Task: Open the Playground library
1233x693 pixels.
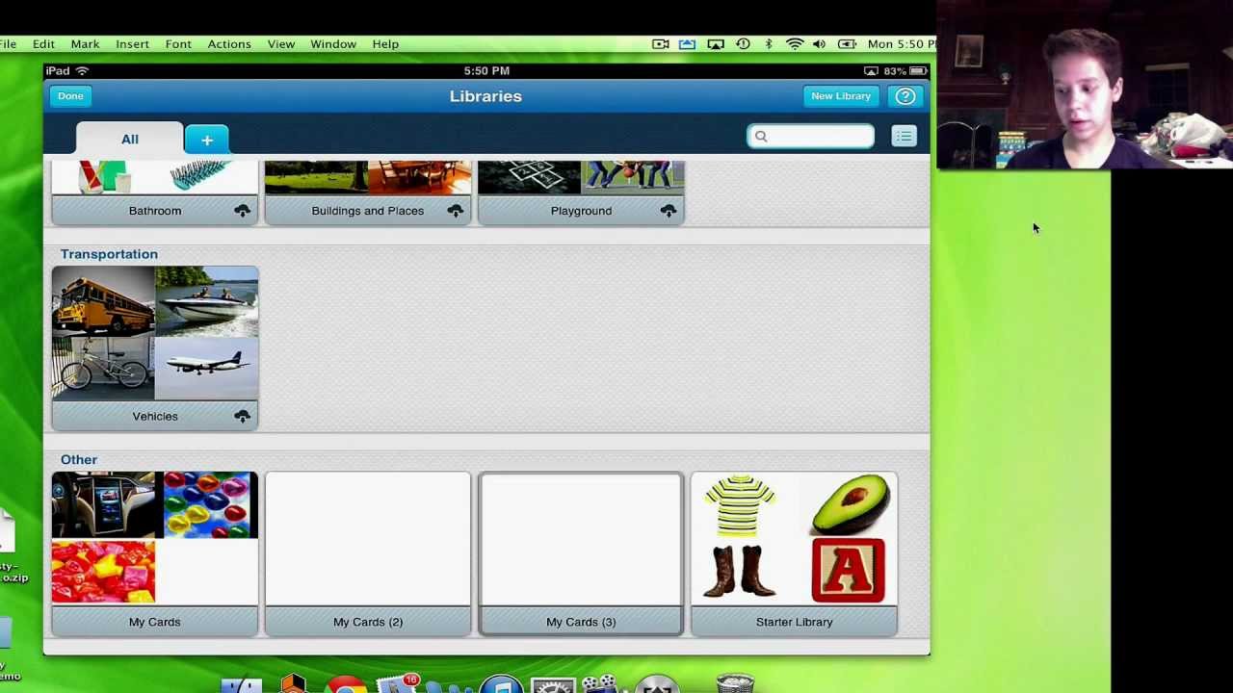Action: coord(581,192)
